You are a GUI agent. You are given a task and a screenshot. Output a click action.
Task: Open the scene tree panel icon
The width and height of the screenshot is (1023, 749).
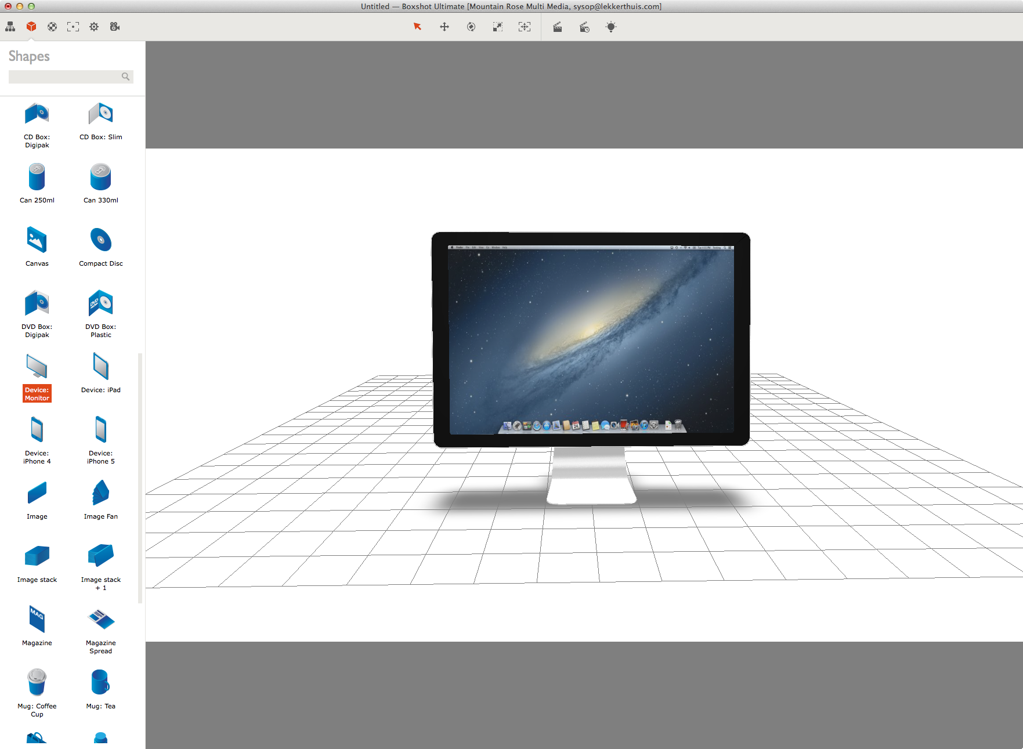[x=10, y=27]
